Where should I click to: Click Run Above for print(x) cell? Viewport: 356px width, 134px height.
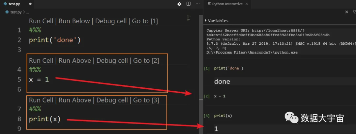pos(75,100)
